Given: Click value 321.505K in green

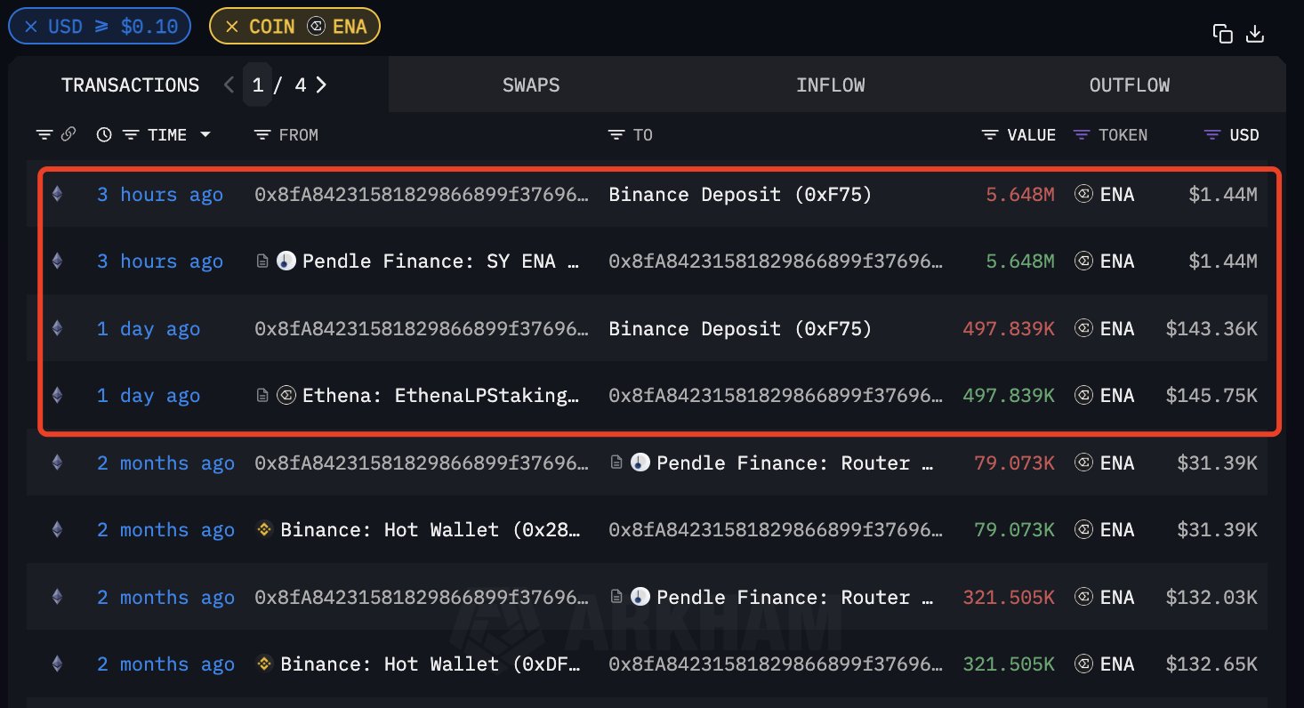Looking at the screenshot, I should 1009,664.
